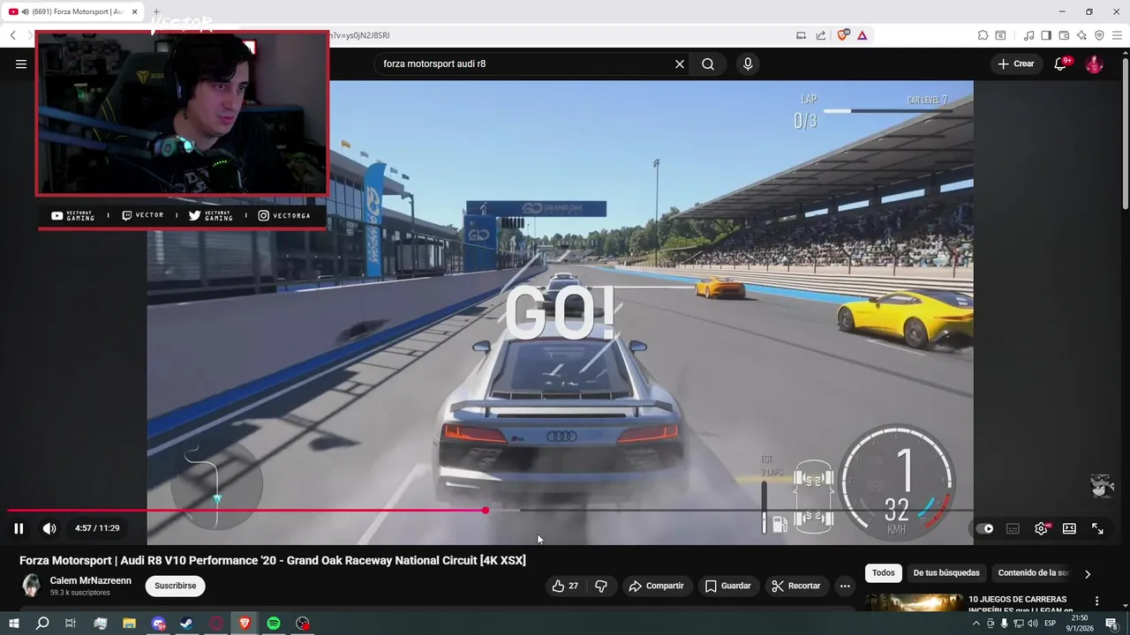
Task: Open video settings gear
Action: point(1042,528)
